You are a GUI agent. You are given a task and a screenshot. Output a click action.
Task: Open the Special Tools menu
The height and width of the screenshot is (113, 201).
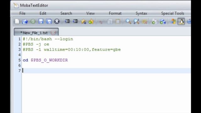172,13
